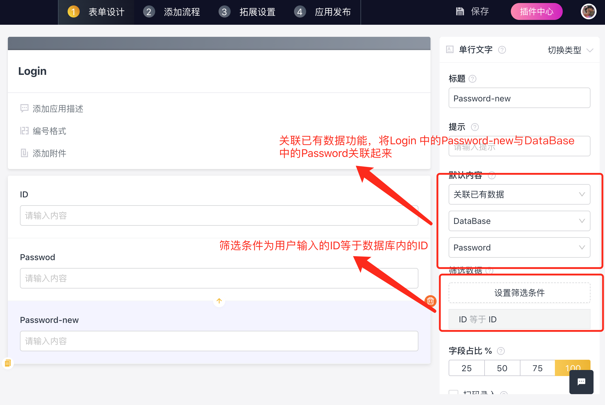Viewport: 605px width, 405px height.
Task: Click the Login form title
Action: (x=32, y=71)
